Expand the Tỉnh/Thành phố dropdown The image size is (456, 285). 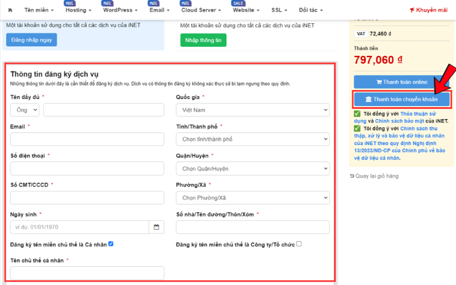253,139
